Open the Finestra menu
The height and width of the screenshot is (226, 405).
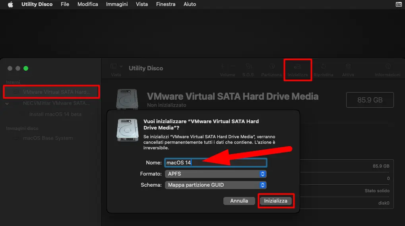point(166,4)
